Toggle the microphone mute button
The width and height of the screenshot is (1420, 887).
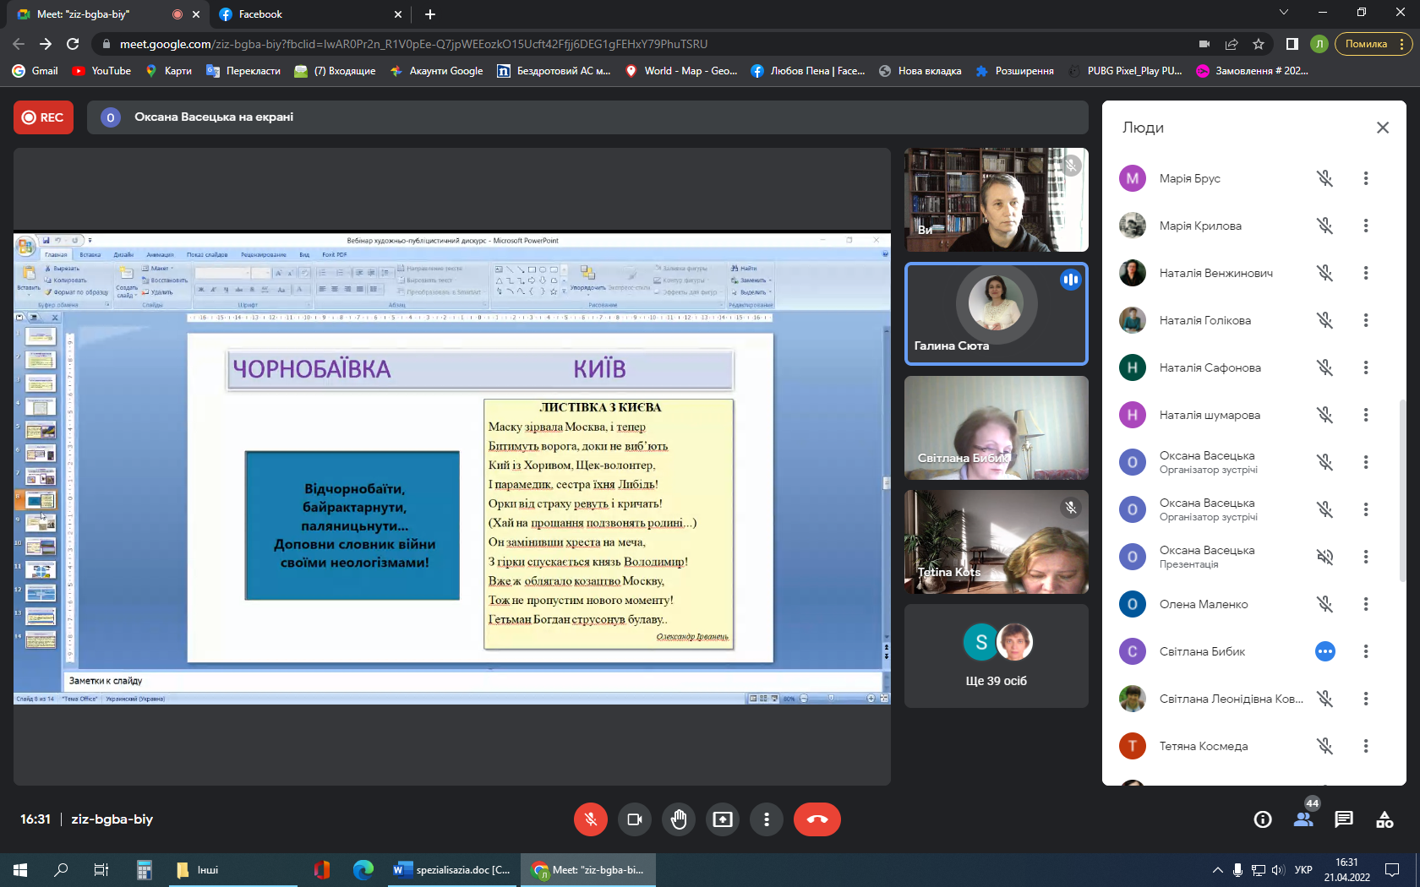(591, 819)
